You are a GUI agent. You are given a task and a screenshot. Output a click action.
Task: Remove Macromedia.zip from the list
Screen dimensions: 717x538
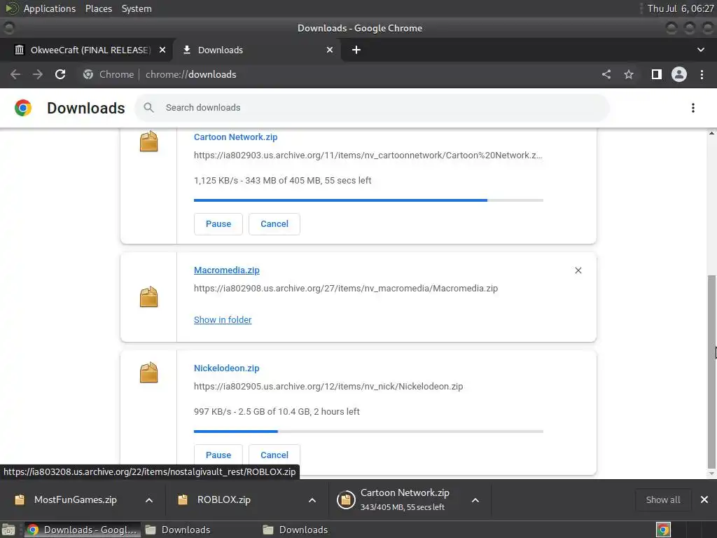click(578, 270)
